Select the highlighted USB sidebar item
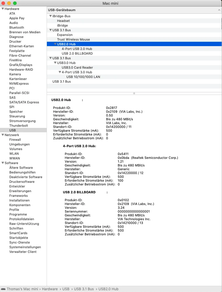 (23, 130)
